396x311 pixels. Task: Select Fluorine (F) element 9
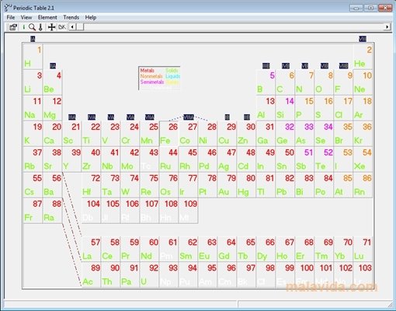(343, 82)
